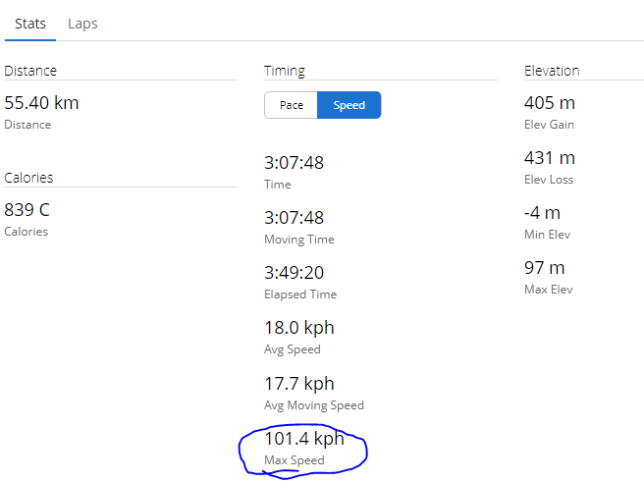
Task: Click the 17.7 kph avg moving speed
Action: coord(299,384)
